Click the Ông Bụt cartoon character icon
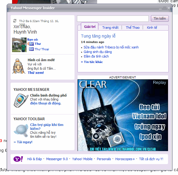The height and width of the screenshot is (175, 178). tap(18, 66)
